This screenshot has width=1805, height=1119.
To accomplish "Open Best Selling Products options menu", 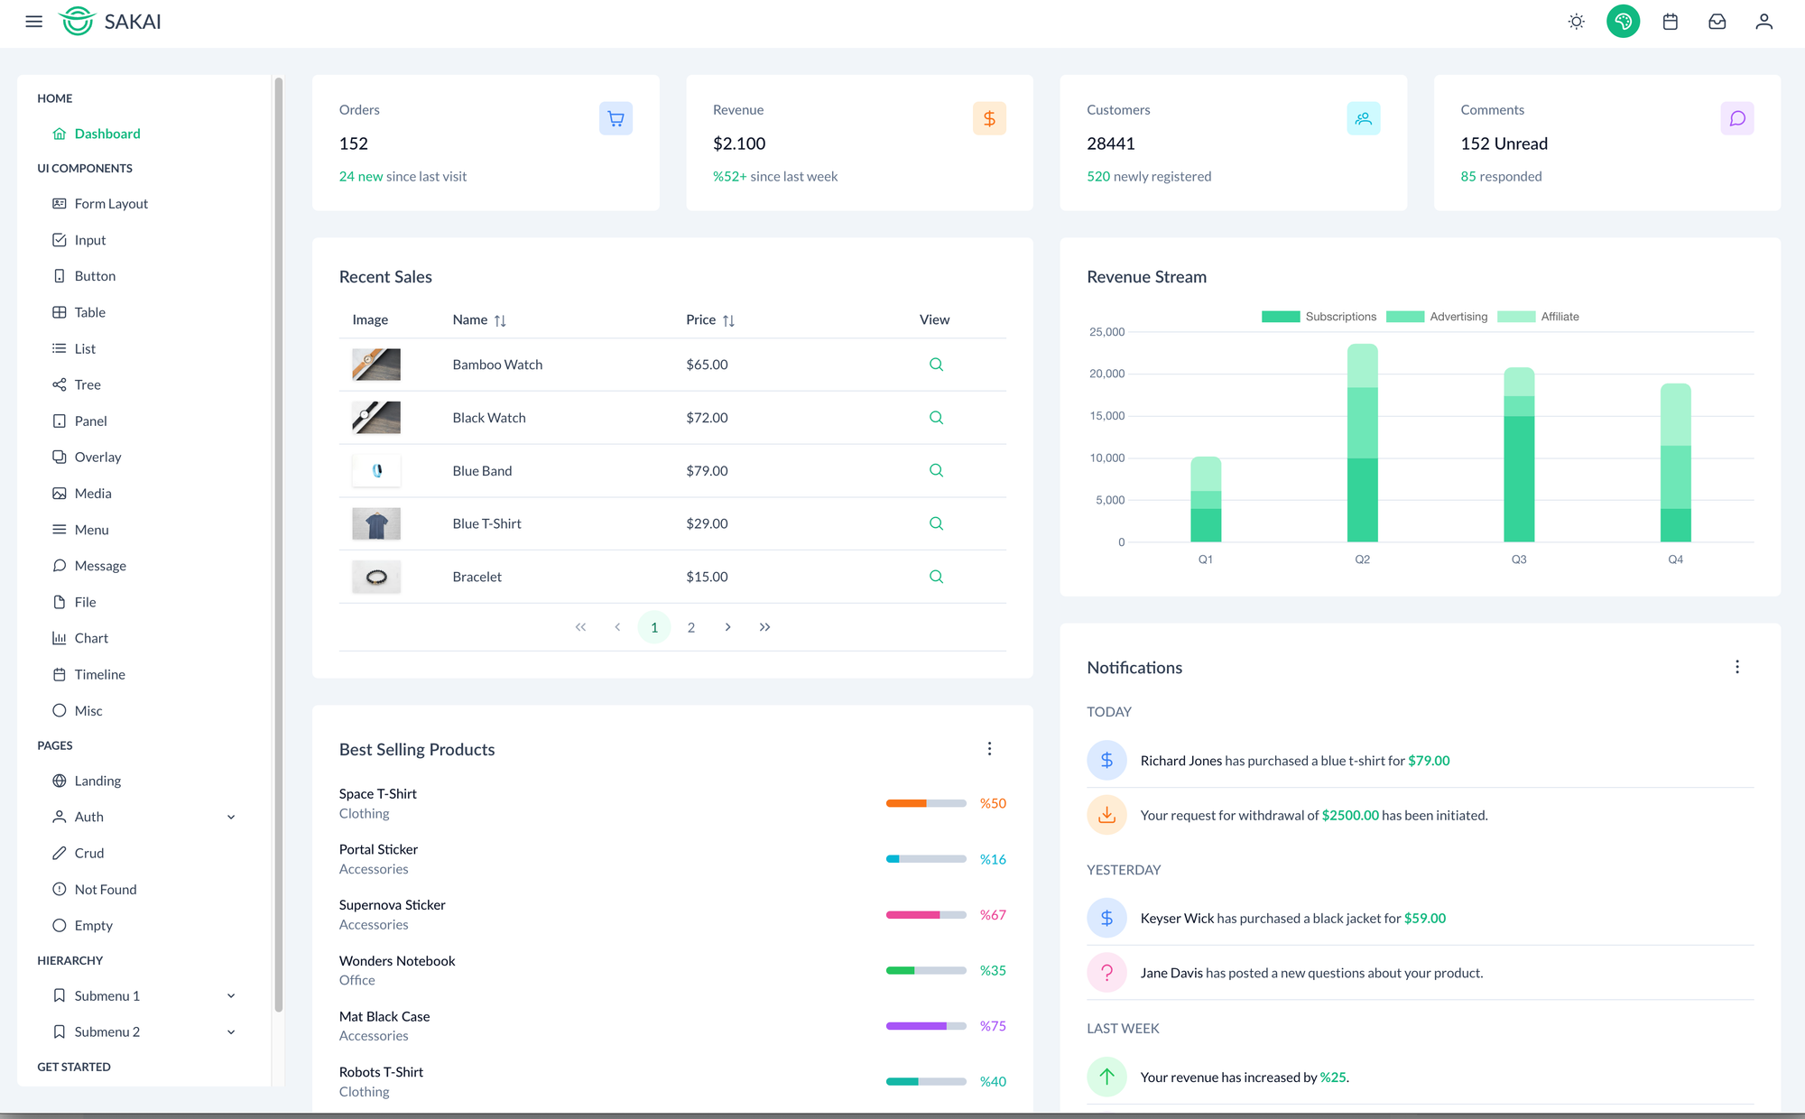I will click(x=989, y=749).
